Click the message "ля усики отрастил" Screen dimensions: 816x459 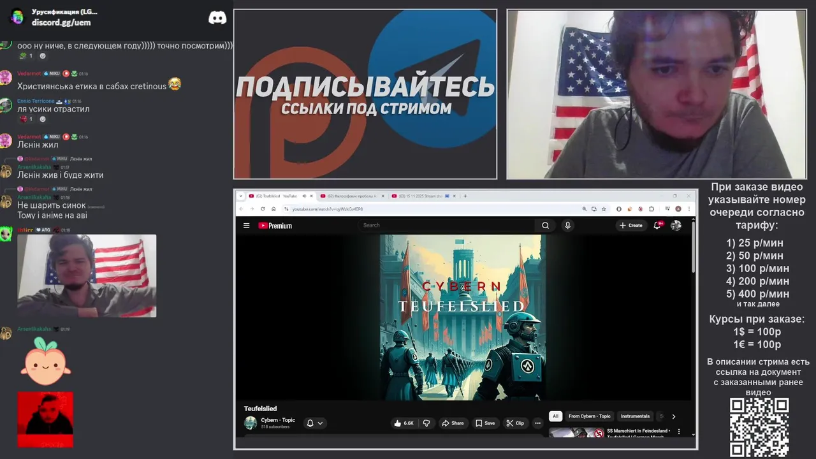54,109
